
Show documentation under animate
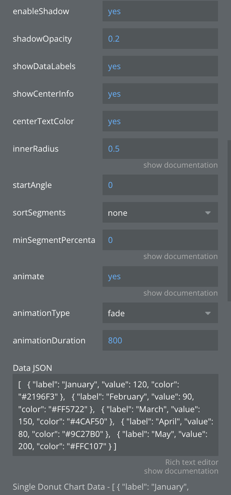point(180,293)
